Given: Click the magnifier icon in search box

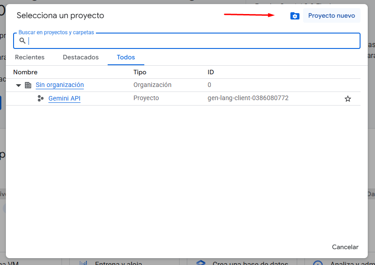Looking at the screenshot, I should click(x=23, y=41).
